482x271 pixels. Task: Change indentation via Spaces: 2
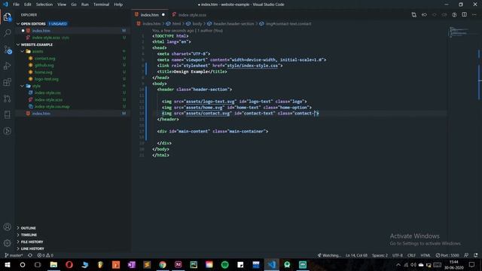coord(380,255)
